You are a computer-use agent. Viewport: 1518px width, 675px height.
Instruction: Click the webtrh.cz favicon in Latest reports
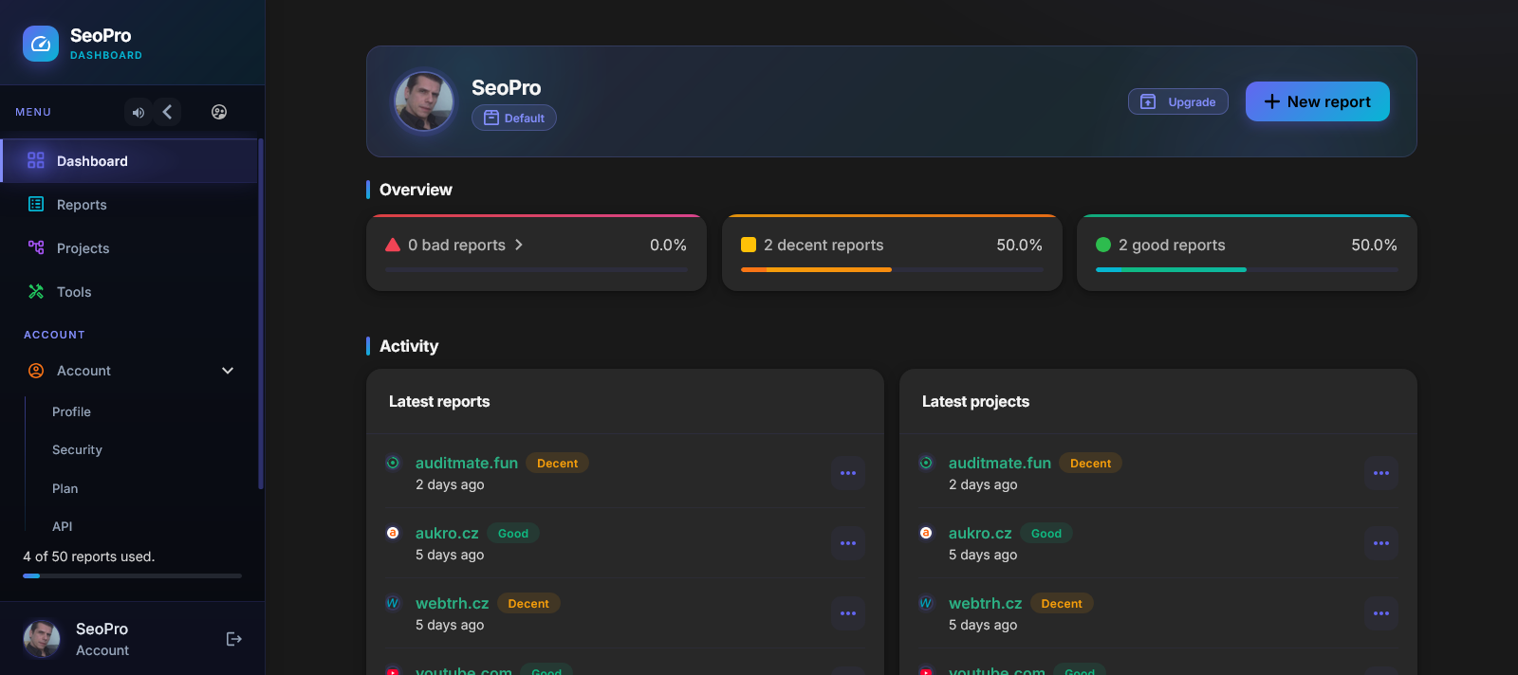click(393, 603)
